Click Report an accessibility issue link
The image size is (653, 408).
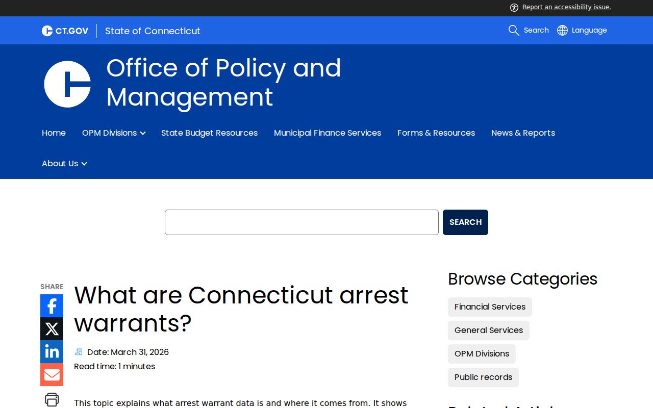tap(566, 7)
